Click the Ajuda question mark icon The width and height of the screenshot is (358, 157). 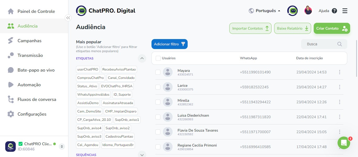pos(334,11)
